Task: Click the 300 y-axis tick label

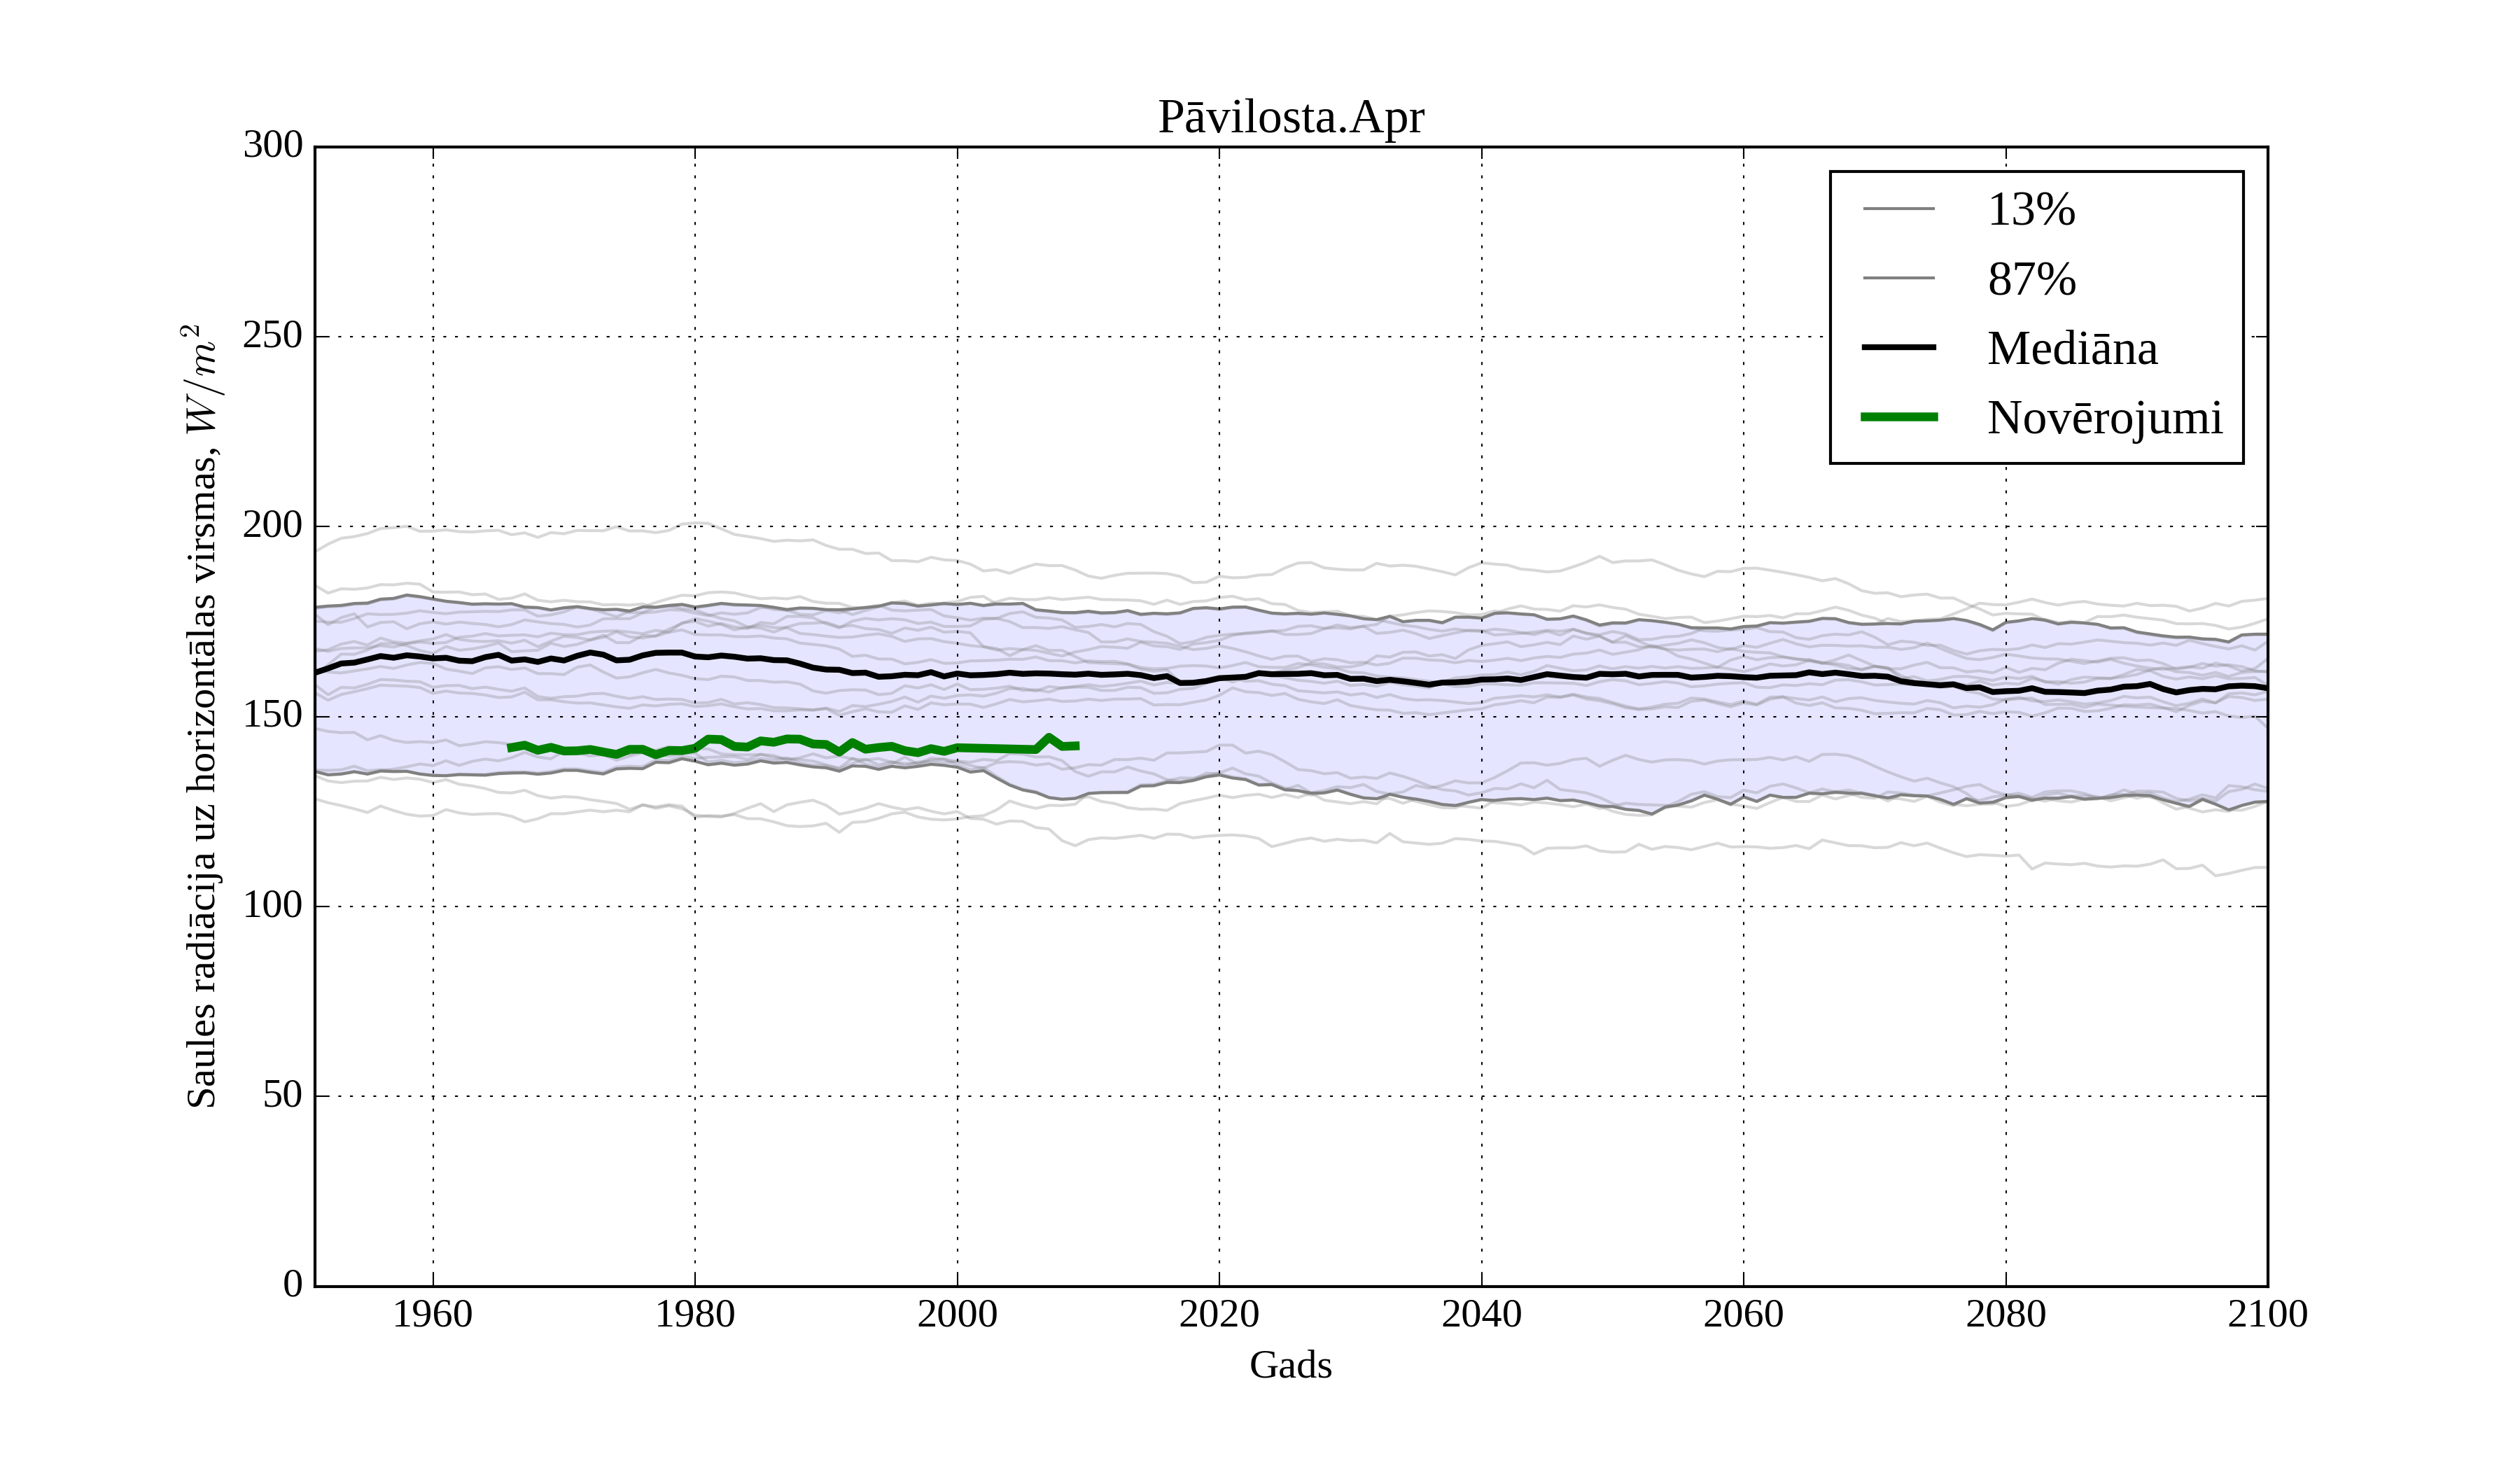Action: click(x=273, y=145)
